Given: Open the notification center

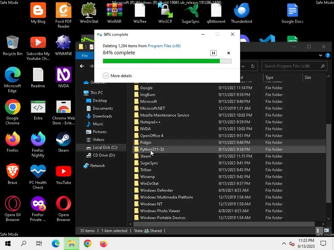Looking at the screenshot, I should (323, 243).
